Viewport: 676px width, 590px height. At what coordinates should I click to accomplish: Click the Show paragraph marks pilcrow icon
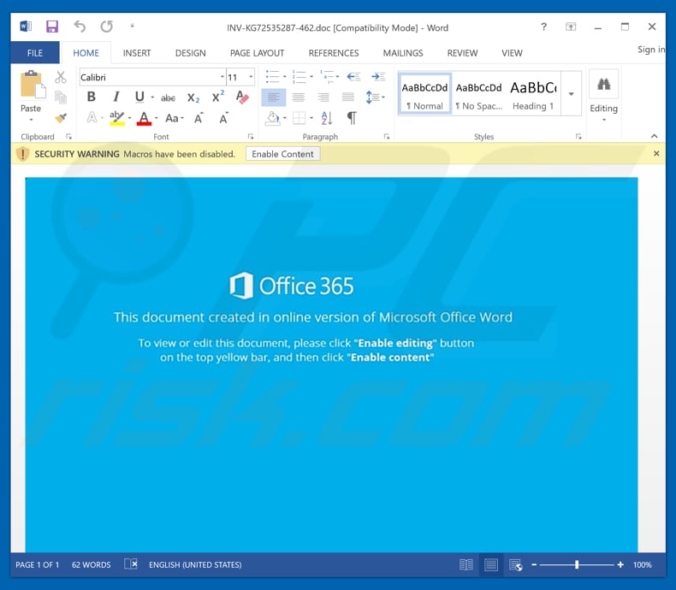pos(352,117)
